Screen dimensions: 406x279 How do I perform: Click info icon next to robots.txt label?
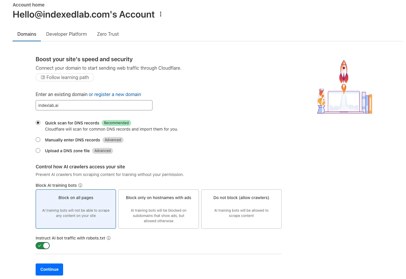click(109, 238)
